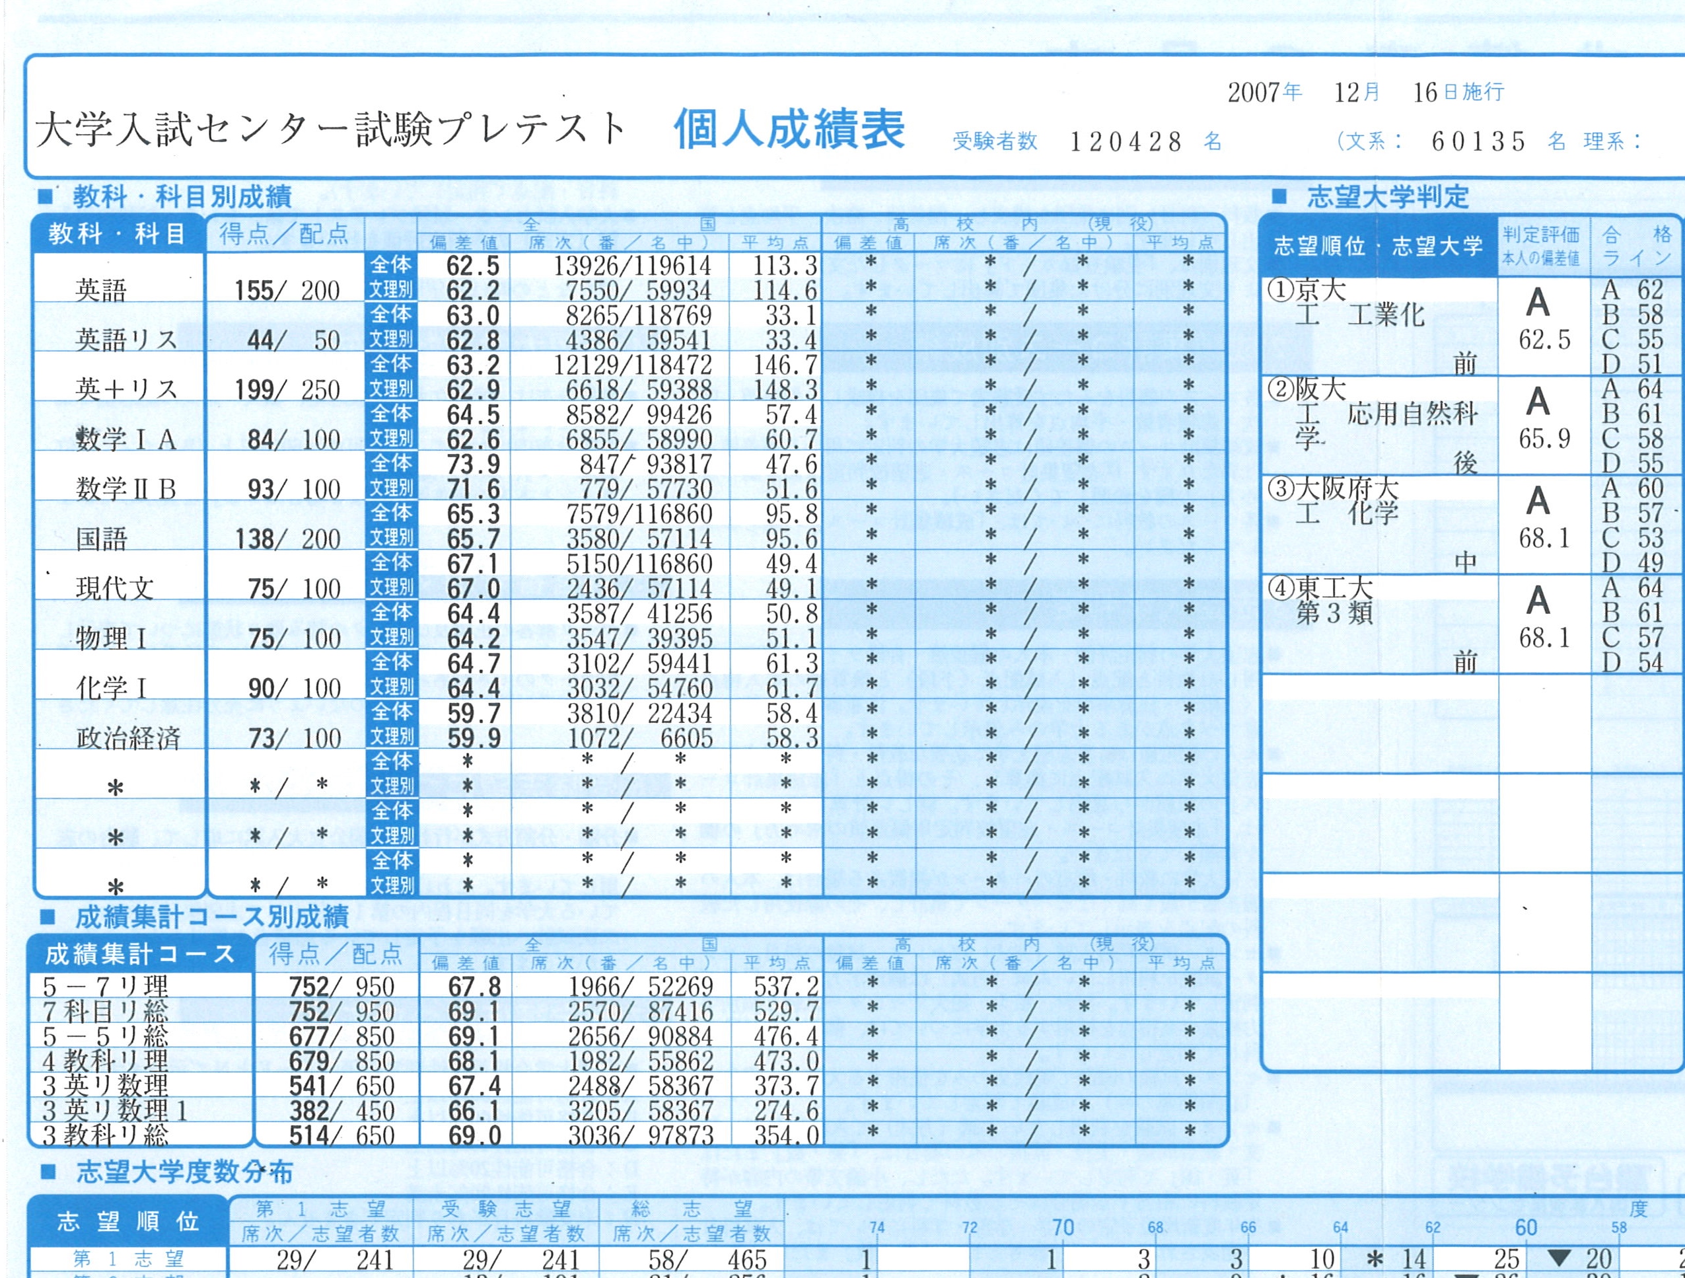Click the average score 148.3
1685x1278 pixels.
[x=785, y=389]
